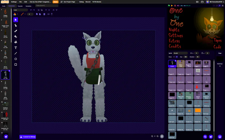
Task: Click the orange play/pause button
Action: tap(172, 5)
